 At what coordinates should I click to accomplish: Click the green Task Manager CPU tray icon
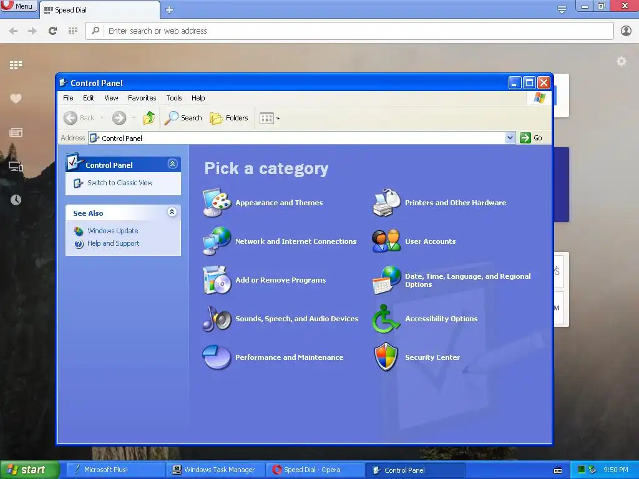coord(582,470)
